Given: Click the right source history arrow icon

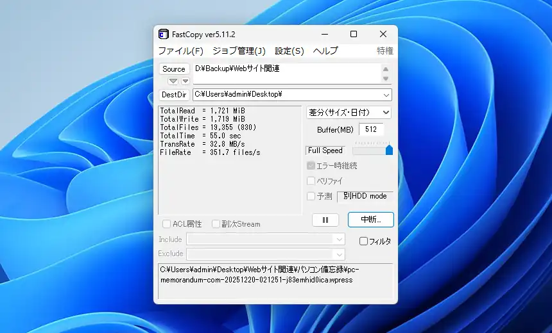Looking at the screenshot, I should tap(185, 81).
